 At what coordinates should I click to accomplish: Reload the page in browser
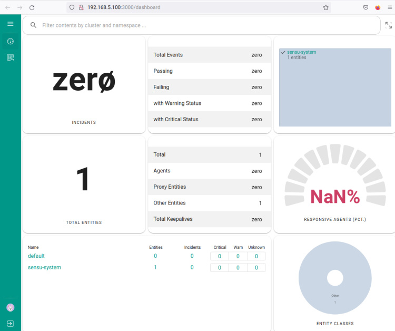tap(32, 7)
